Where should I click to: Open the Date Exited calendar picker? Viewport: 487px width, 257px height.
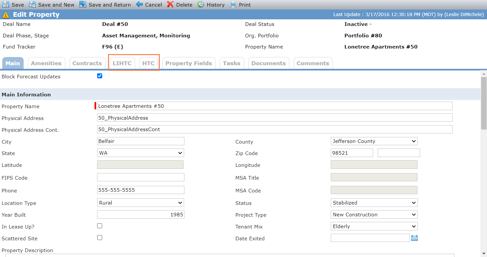click(414, 238)
